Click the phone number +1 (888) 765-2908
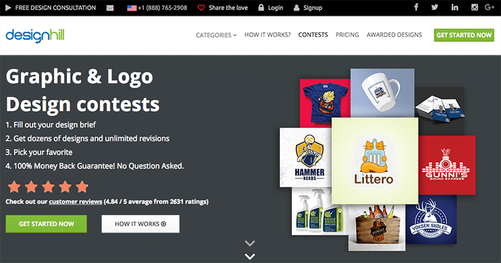 coord(163,8)
